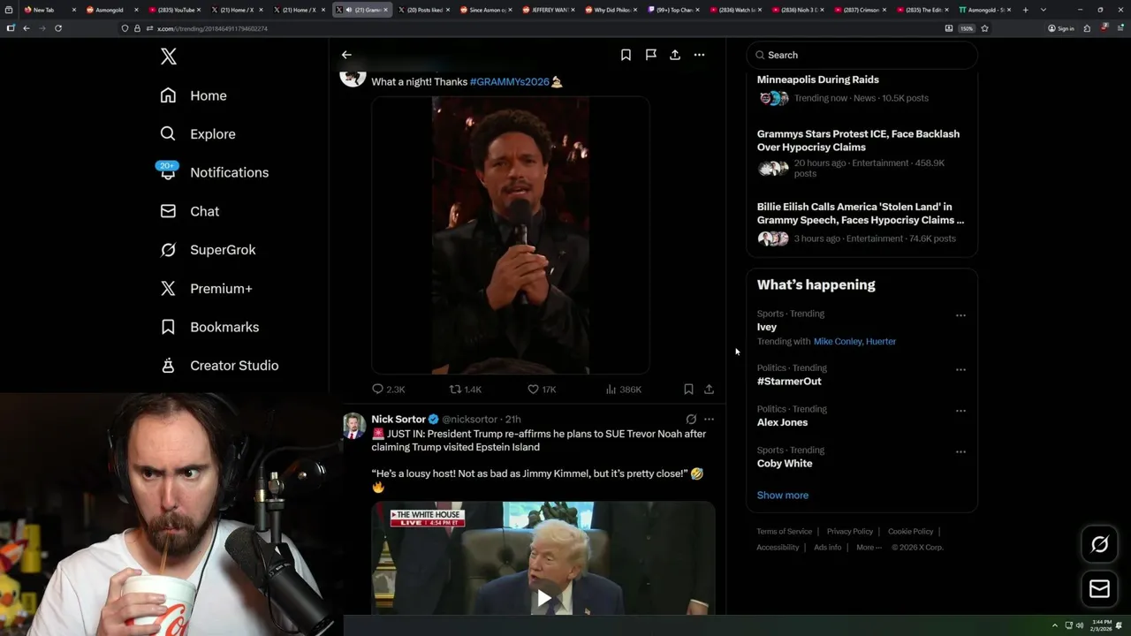This screenshot has width=1131, height=636.
Task: Open Billie Eilish Stolen Land trending story
Action: click(862, 225)
